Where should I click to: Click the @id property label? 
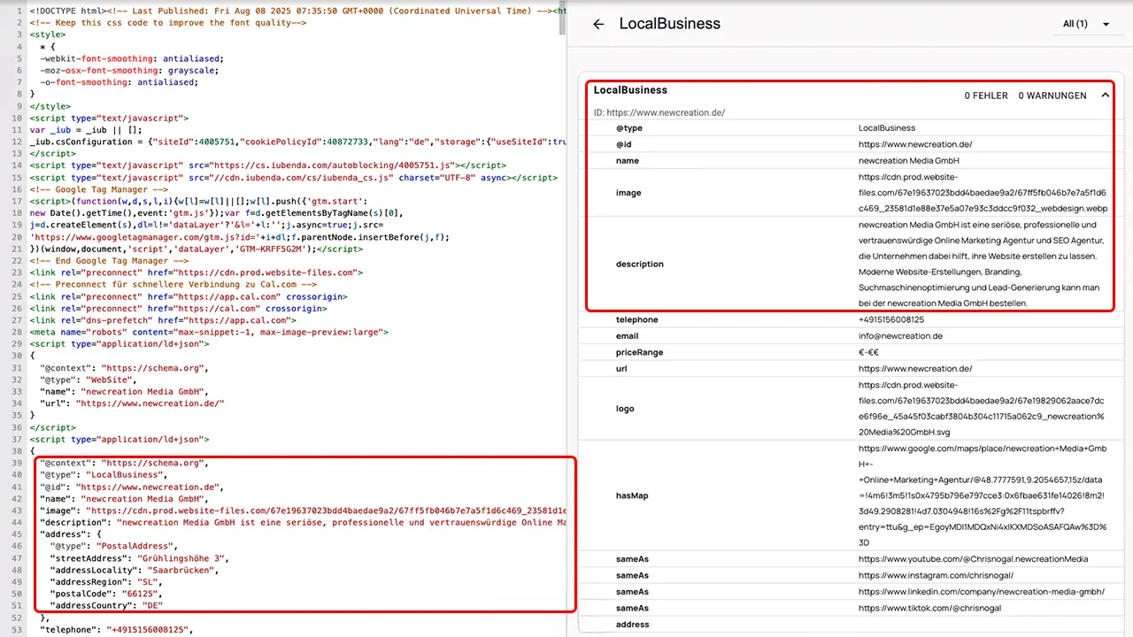pyautogui.click(x=624, y=144)
